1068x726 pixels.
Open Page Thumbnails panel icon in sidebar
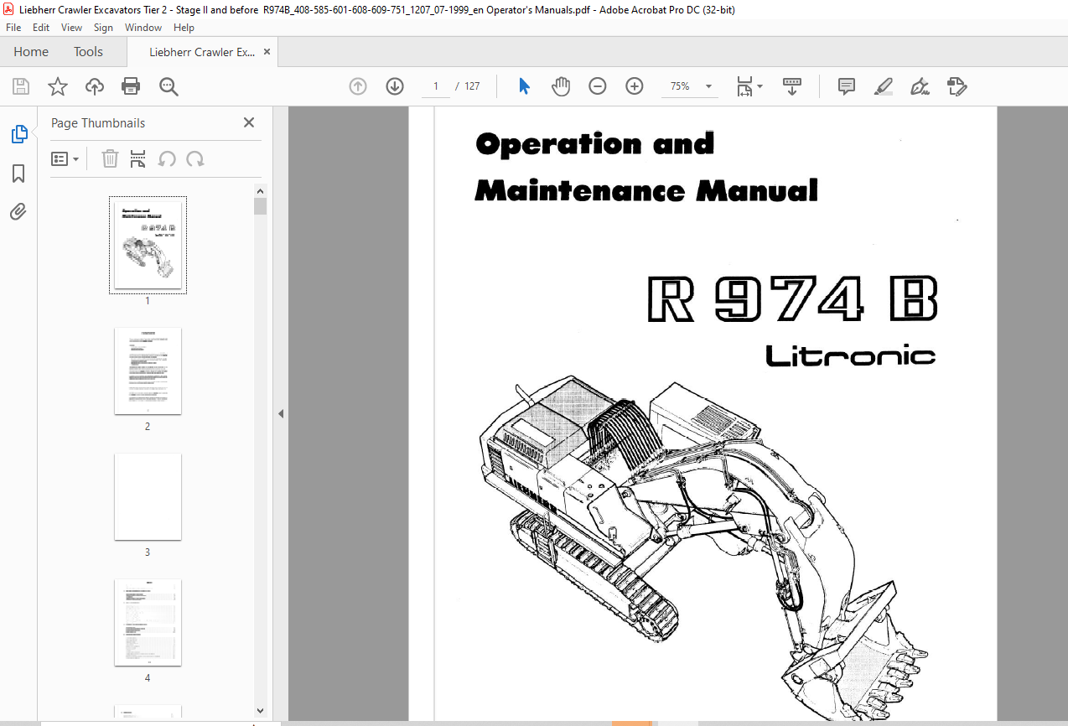click(18, 133)
